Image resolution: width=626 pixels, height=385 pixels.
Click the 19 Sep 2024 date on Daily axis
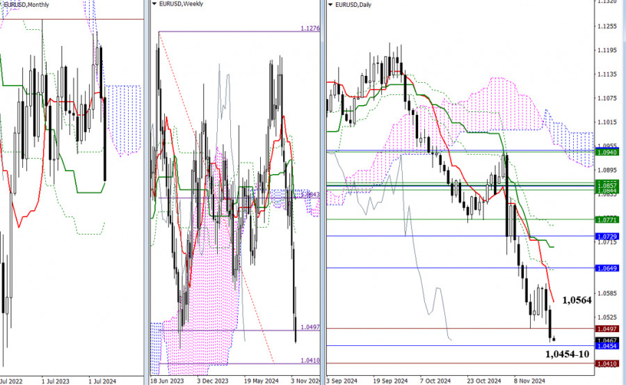click(x=390, y=381)
